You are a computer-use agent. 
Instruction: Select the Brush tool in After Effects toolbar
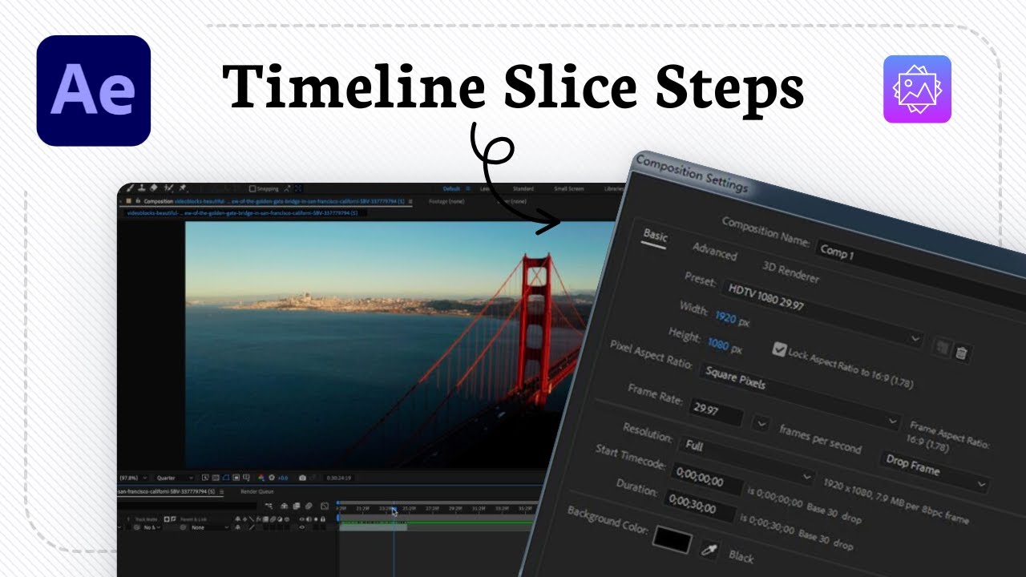click(130, 188)
